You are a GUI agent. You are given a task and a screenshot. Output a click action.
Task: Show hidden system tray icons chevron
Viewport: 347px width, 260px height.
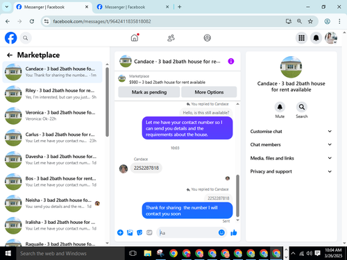coord(293,253)
